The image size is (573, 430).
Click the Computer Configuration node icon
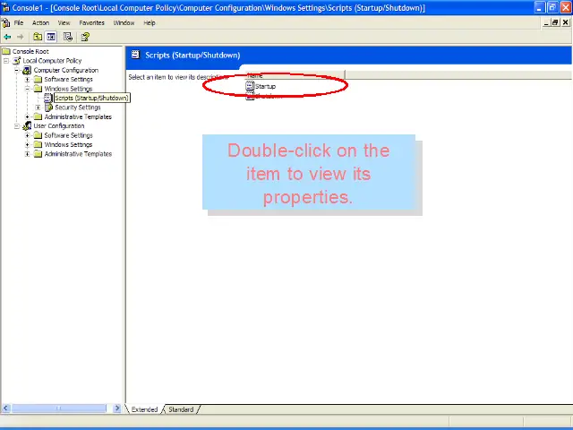(27, 70)
